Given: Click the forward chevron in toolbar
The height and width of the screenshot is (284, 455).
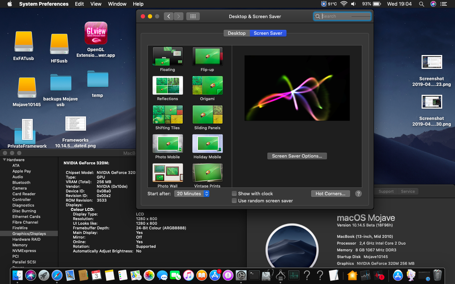Looking at the screenshot, I should pos(179,16).
